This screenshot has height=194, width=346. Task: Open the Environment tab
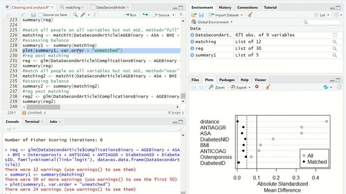pos(202,8)
